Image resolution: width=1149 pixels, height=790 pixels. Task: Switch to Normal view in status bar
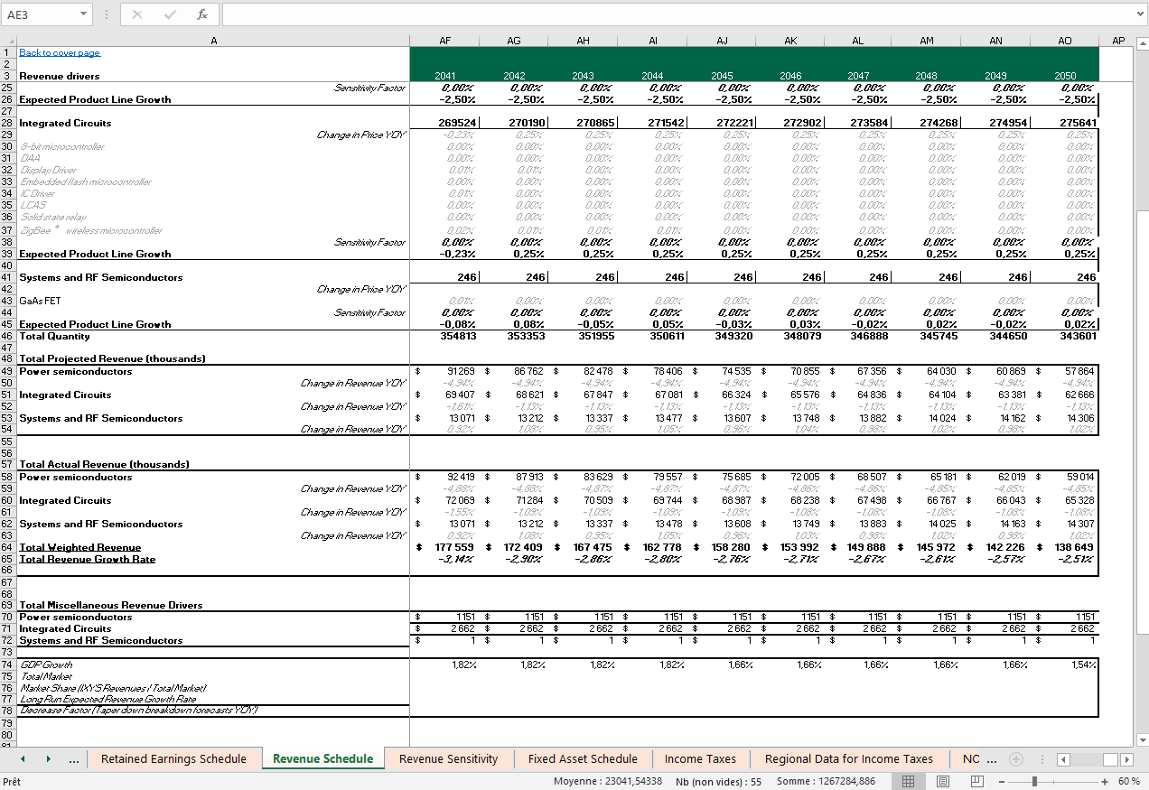[910, 782]
